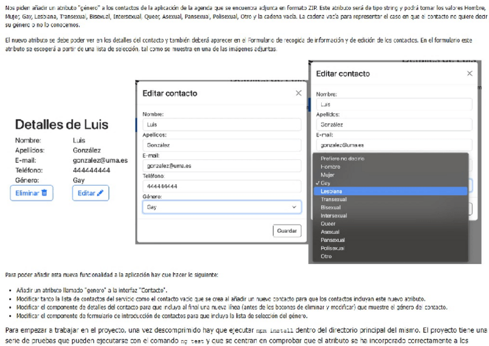Select 'Pansexual' in the gender list
The image size is (489, 346).
tap(390, 240)
